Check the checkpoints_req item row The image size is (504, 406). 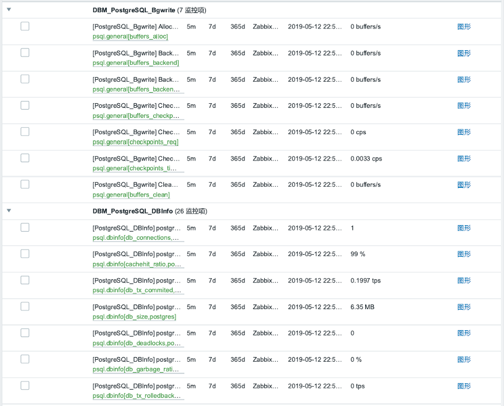(x=24, y=131)
